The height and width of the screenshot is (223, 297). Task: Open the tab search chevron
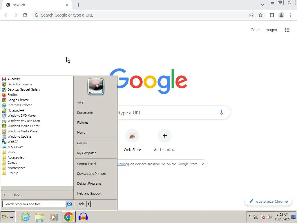[x=262, y=5]
